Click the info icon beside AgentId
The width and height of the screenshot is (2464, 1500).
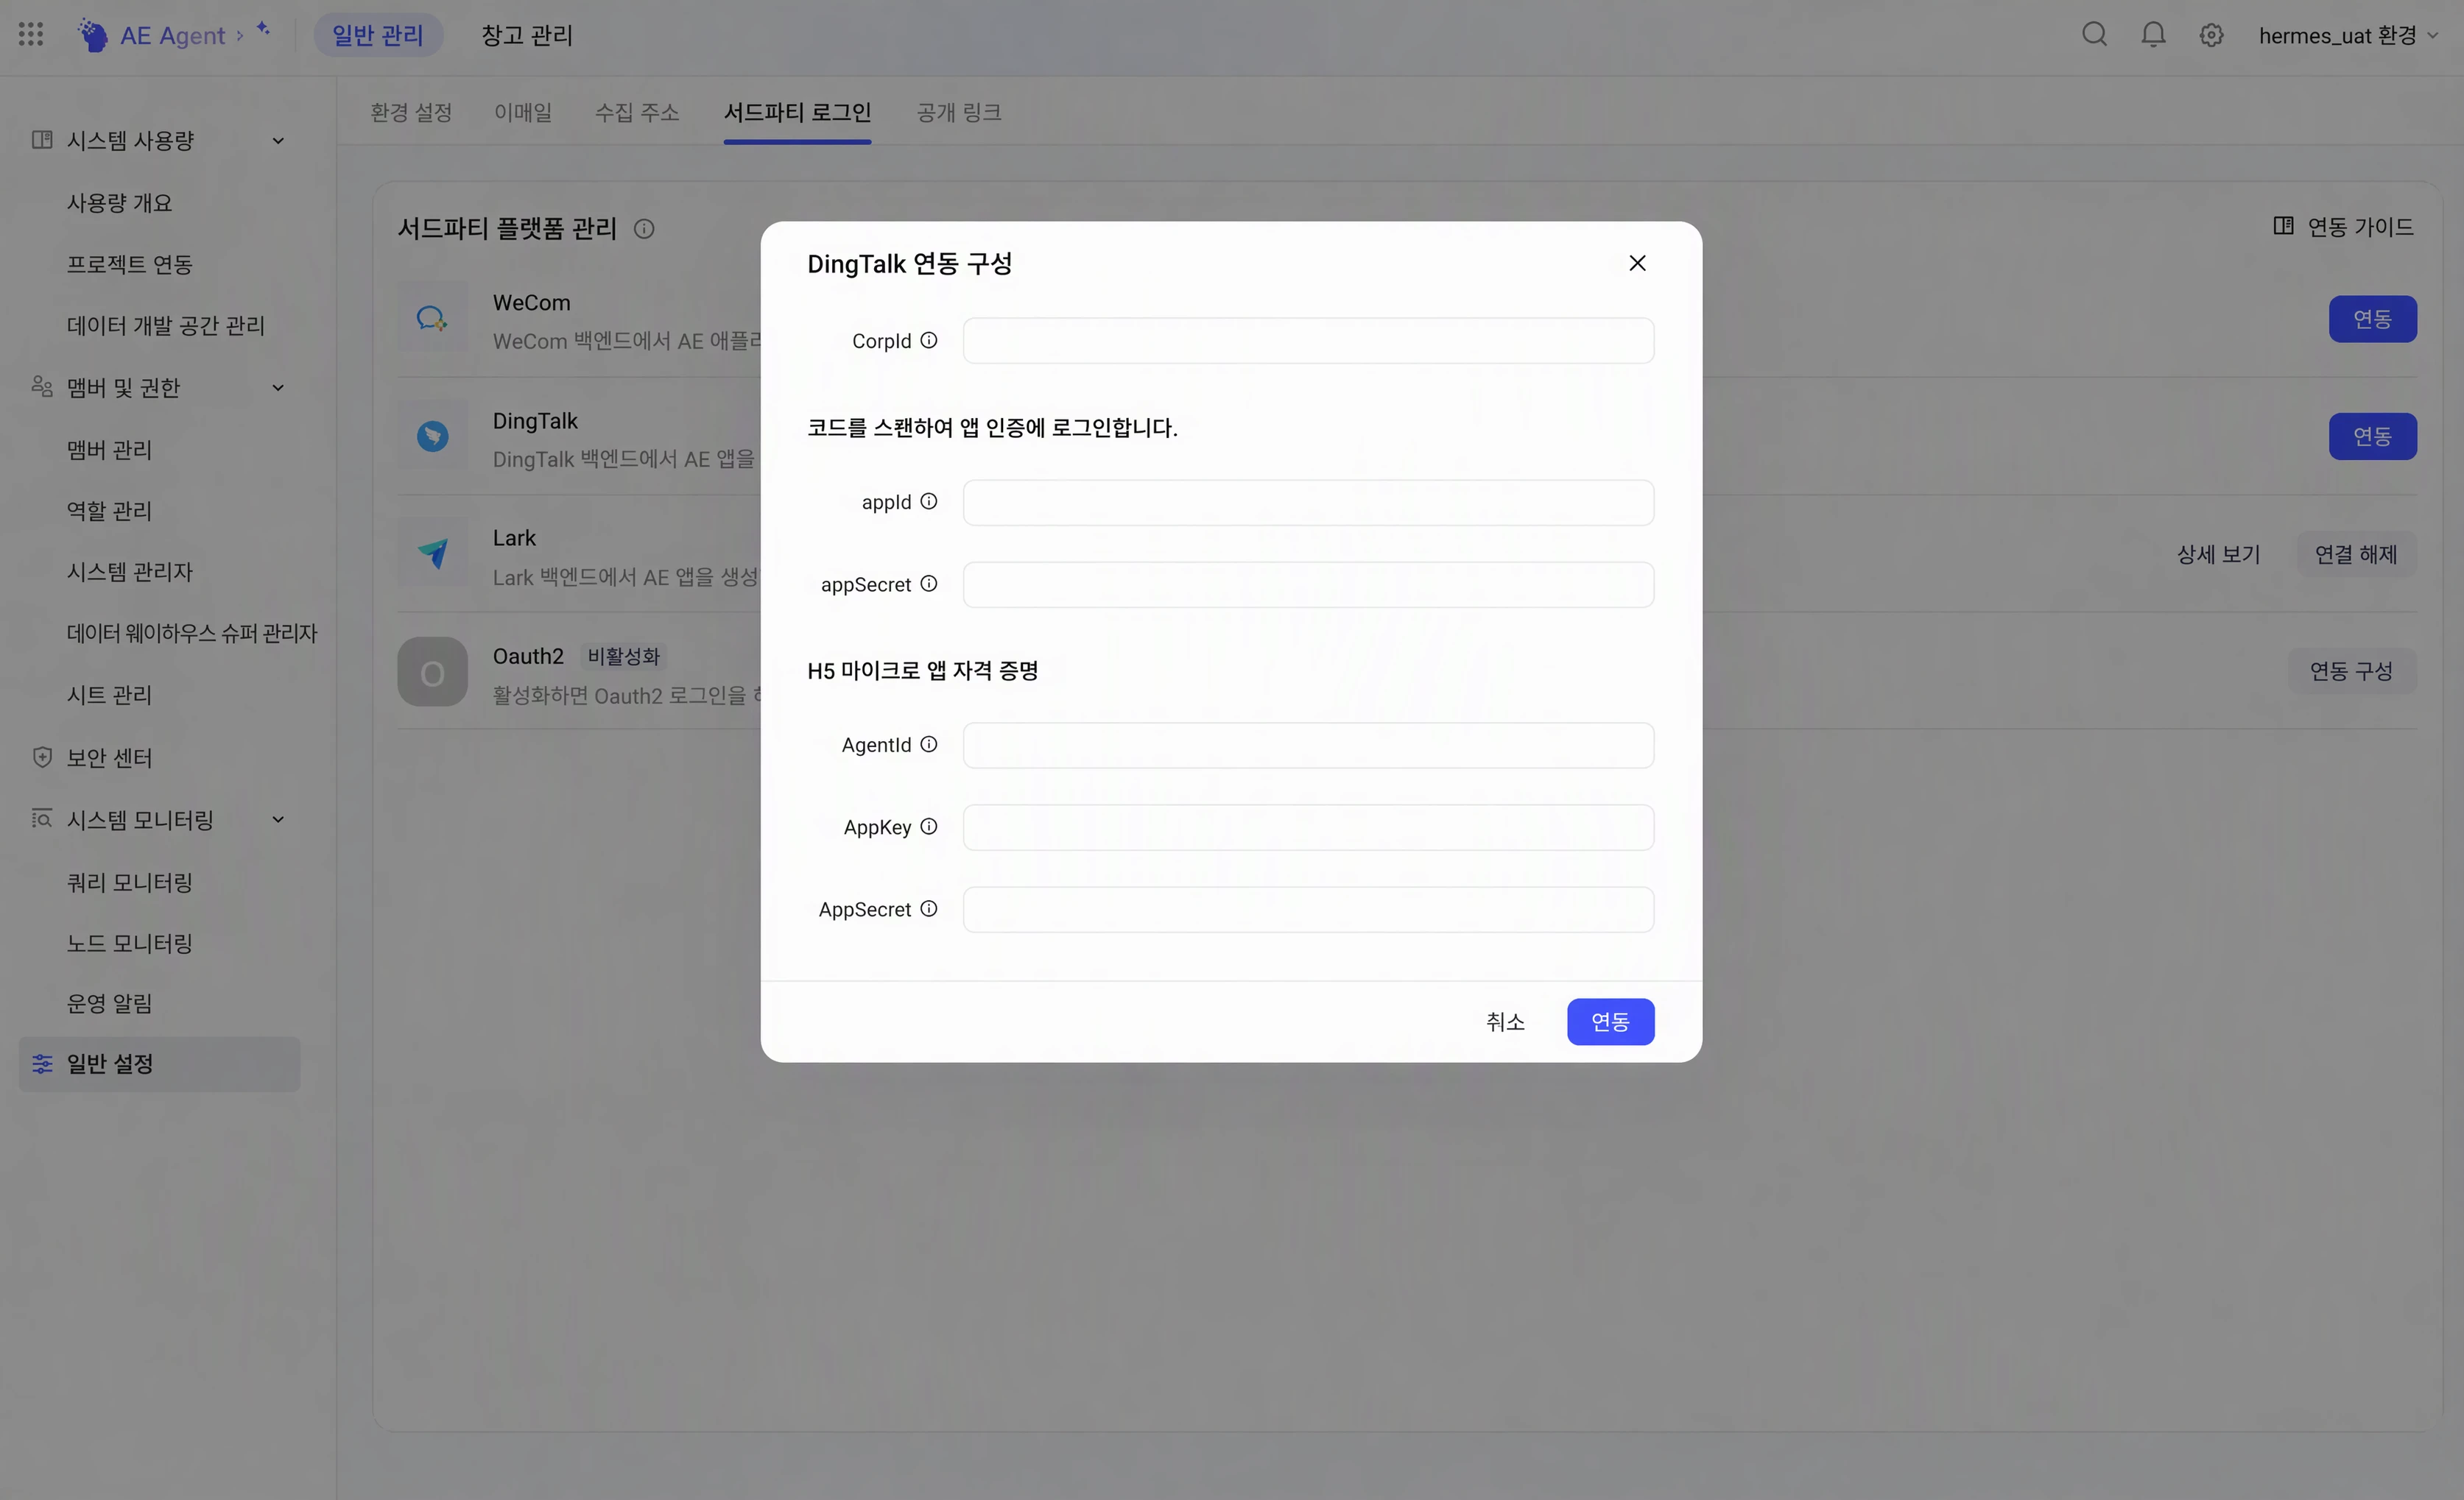pyautogui.click(x=929, y=745)
